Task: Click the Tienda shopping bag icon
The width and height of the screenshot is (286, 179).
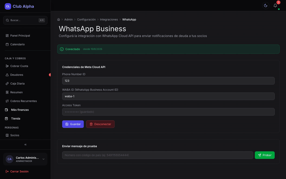Action: [x=6, y=119]
